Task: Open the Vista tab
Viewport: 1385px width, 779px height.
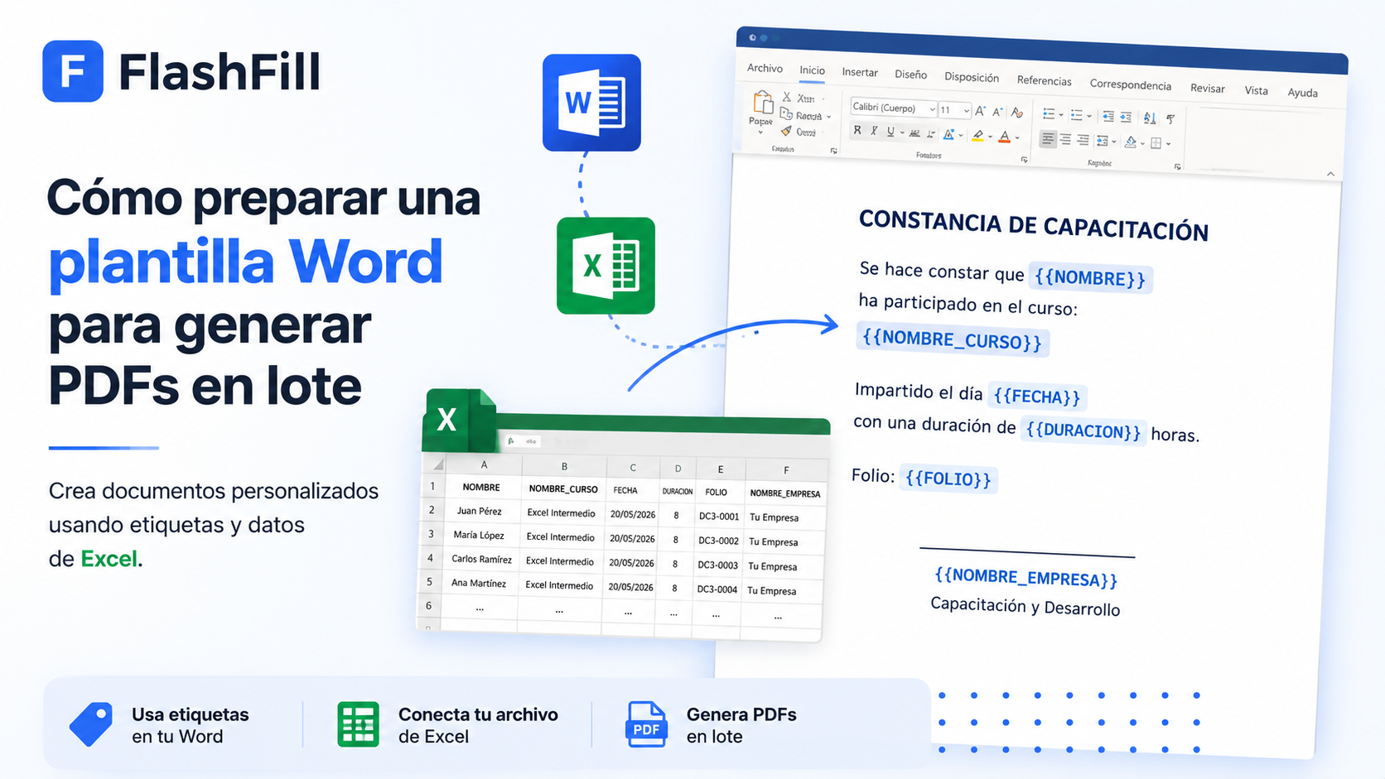Action: pos(1256,90)
